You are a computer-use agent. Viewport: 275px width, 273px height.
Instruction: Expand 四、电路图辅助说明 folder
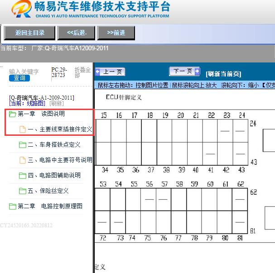tap(54, 175)
